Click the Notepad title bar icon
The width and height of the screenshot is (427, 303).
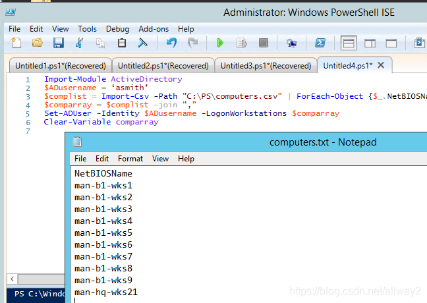pyautogui.click(x=77, y=142)
